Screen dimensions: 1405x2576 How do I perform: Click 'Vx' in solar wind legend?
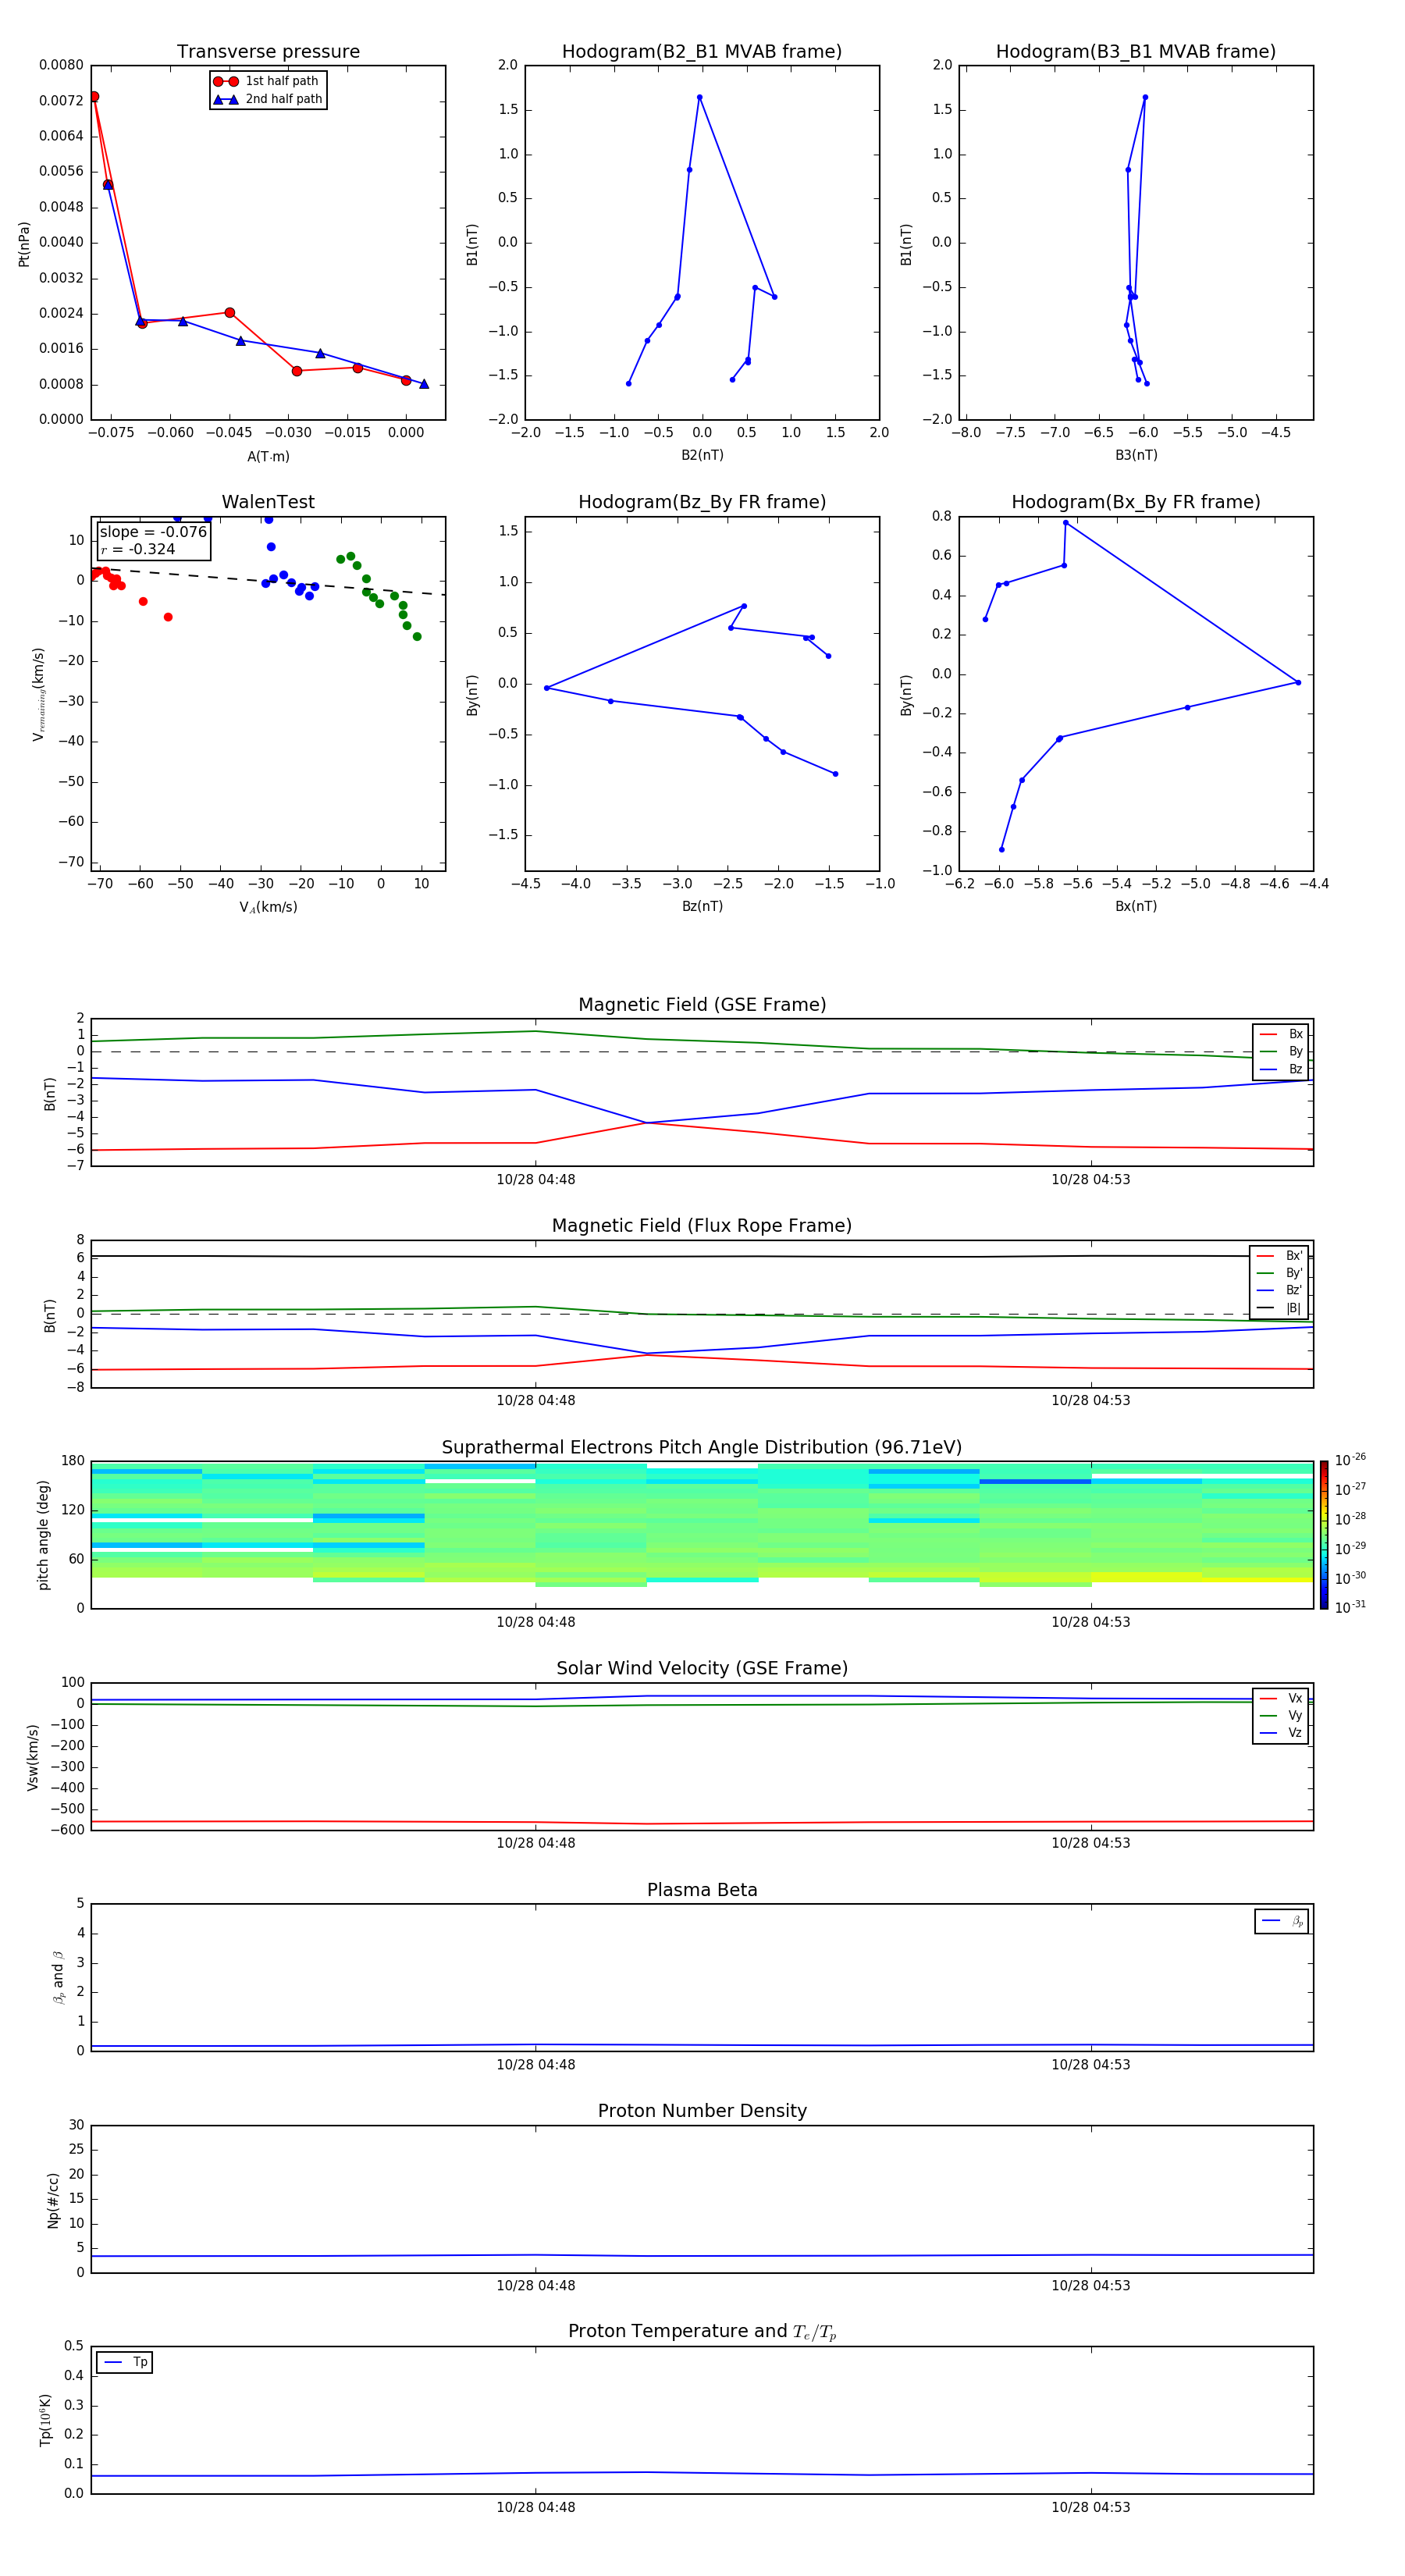pyautogui.click(x=1282, y=1699)
